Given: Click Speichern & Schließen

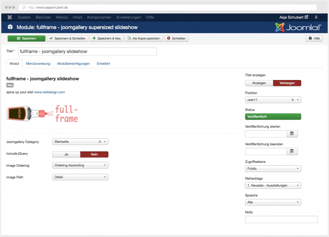Looking at the screenshot, I should pyautogui.click(x=67, y=39).
